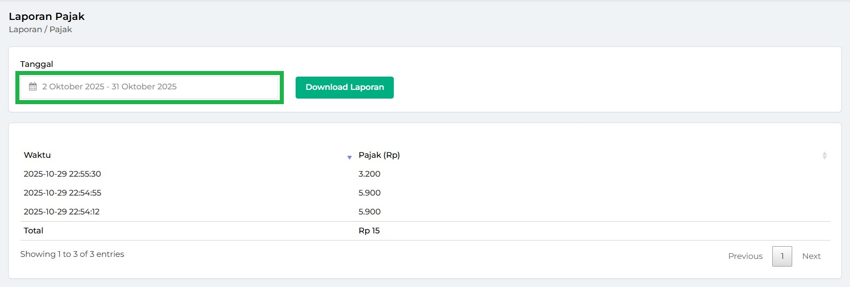
Task: Click the 3.200 tax amount cell
Action: point(369,174)
